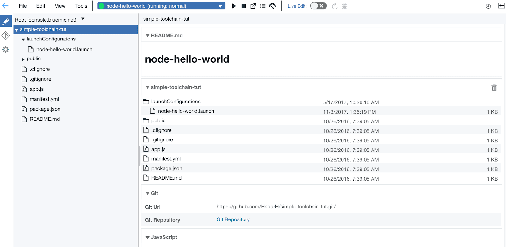This screenshot has width=506, height=247.
Task: Click the app.js file icon in list
Action: [146, 149]
